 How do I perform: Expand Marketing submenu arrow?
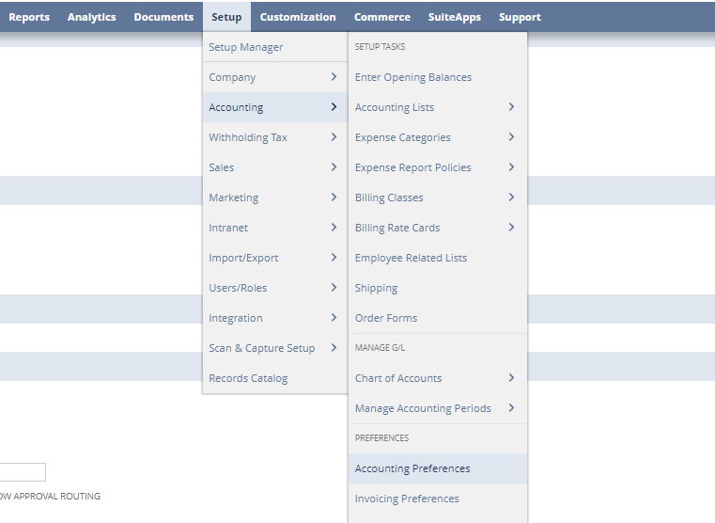(x=334, y=198)
